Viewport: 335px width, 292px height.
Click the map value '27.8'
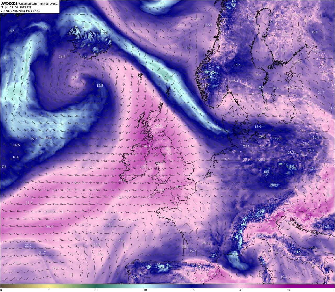pos(197,19)
